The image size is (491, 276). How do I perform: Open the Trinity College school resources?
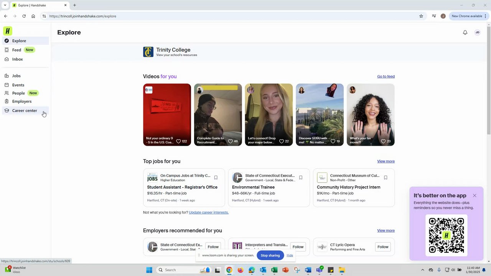170,52
